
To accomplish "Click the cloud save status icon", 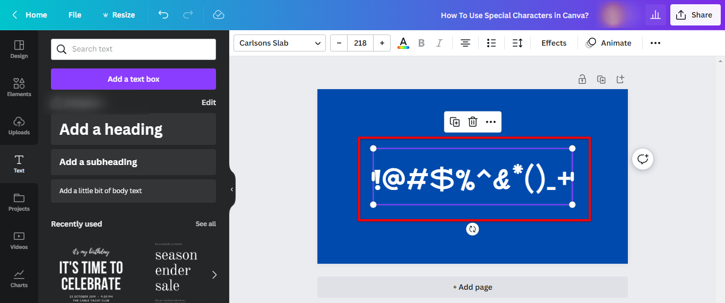I will coord(219,15).
